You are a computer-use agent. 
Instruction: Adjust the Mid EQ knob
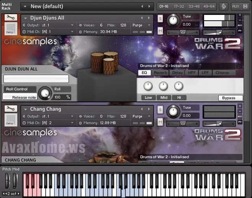(x=163, y=86)
